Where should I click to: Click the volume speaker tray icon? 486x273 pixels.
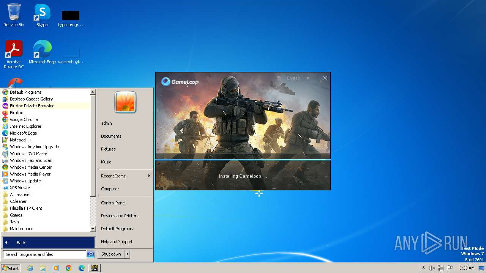click(x=432, y=268)
